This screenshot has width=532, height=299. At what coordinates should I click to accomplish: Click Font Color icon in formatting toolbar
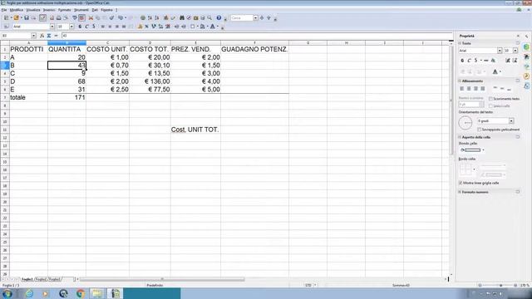[213, 27]
